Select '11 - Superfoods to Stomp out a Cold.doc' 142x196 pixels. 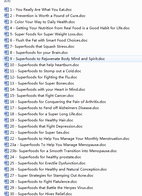pos(46,71)
